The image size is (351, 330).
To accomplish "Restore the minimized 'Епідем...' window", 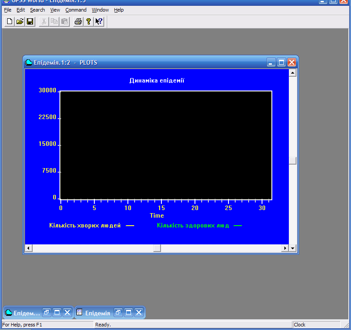I will [x=47, y=312].
